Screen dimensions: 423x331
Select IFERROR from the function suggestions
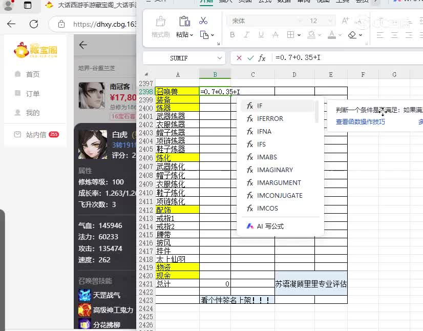pyautogui.click(x=277, y=118)
